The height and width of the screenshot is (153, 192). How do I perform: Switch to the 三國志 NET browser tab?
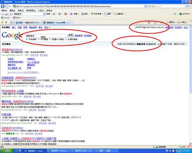(29, 23)
